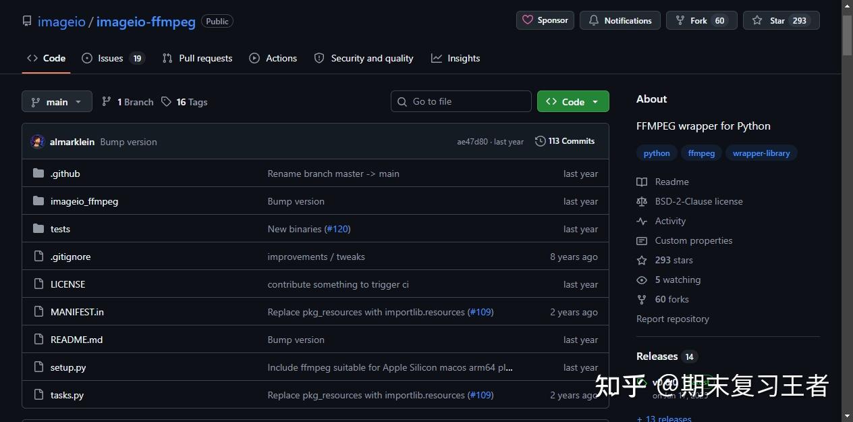Click the repository book icon beside imageio

(27, 22)
